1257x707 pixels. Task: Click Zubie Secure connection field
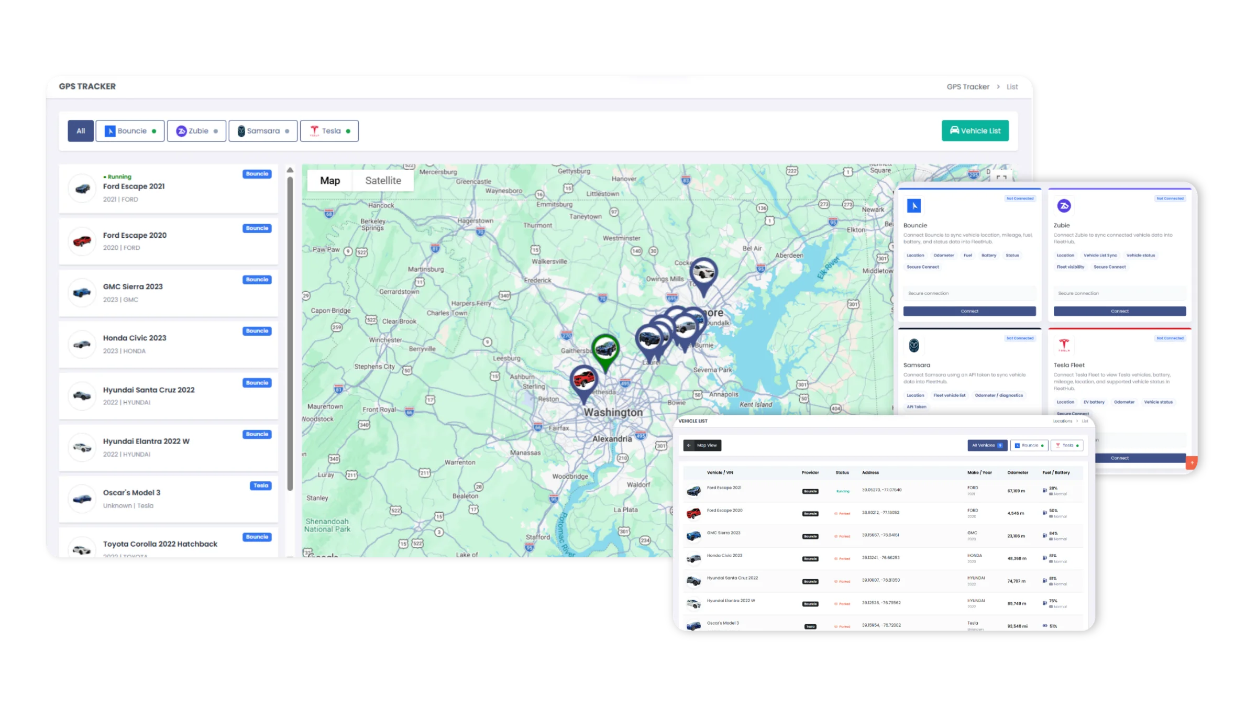pyautogui.click(x=1120, y=293)
